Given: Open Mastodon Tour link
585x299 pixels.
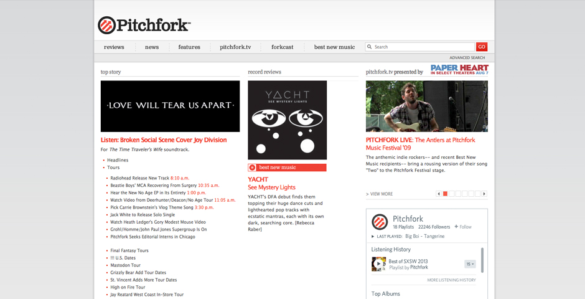Looking at the screenshot, I should coord(125,265).
